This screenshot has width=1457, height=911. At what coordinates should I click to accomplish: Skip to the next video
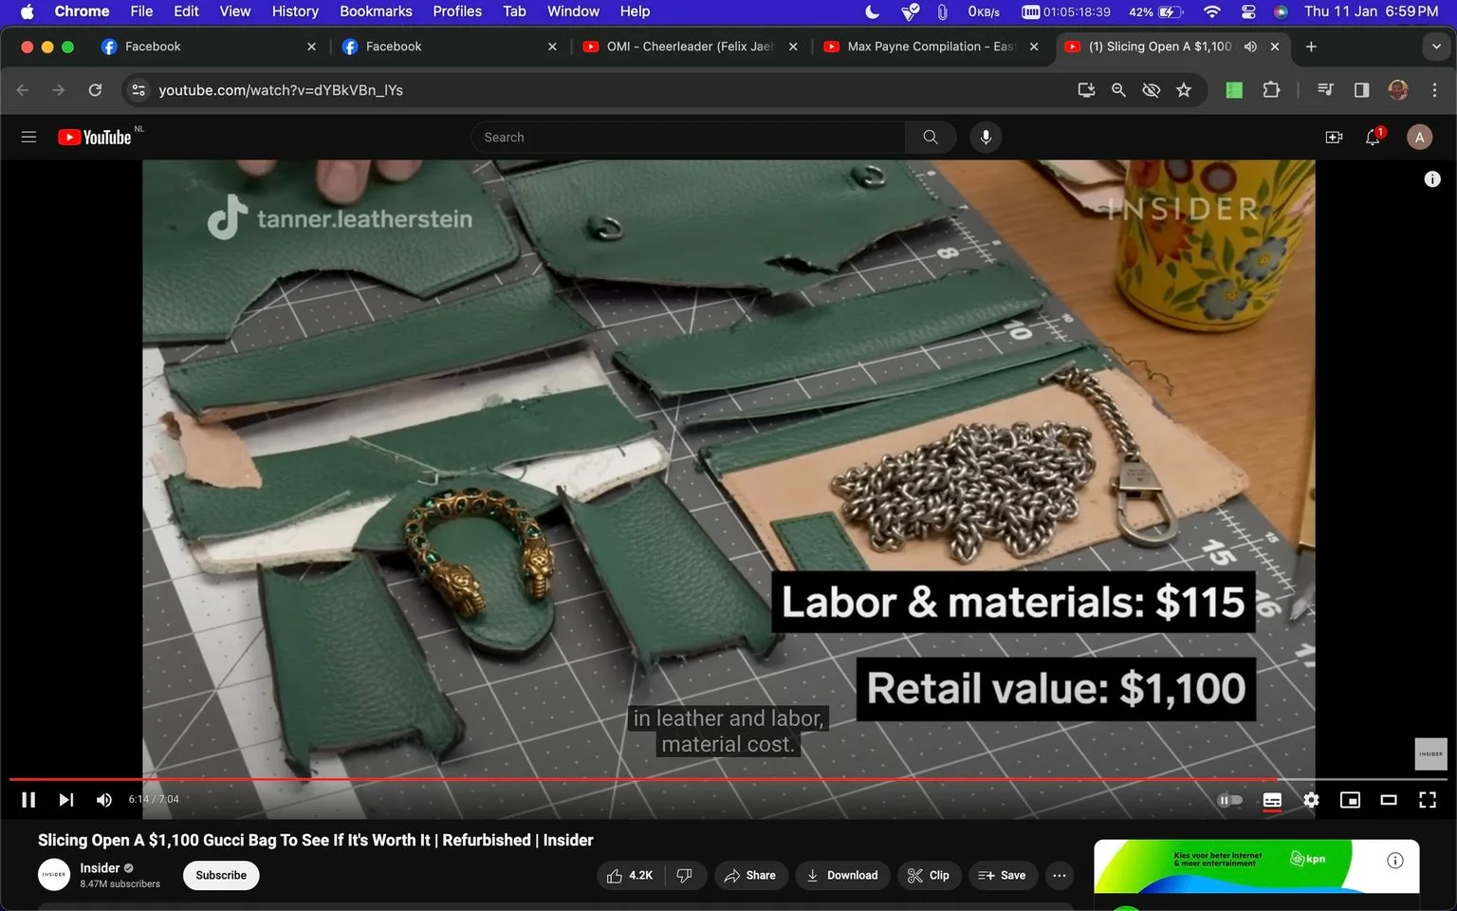coord(66,800)
